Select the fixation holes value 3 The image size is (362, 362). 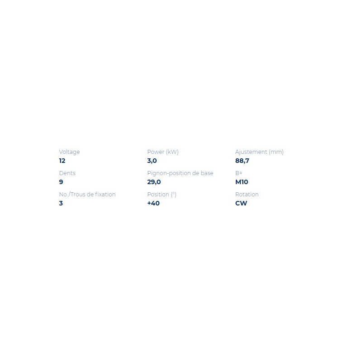[x=61, y=203]
